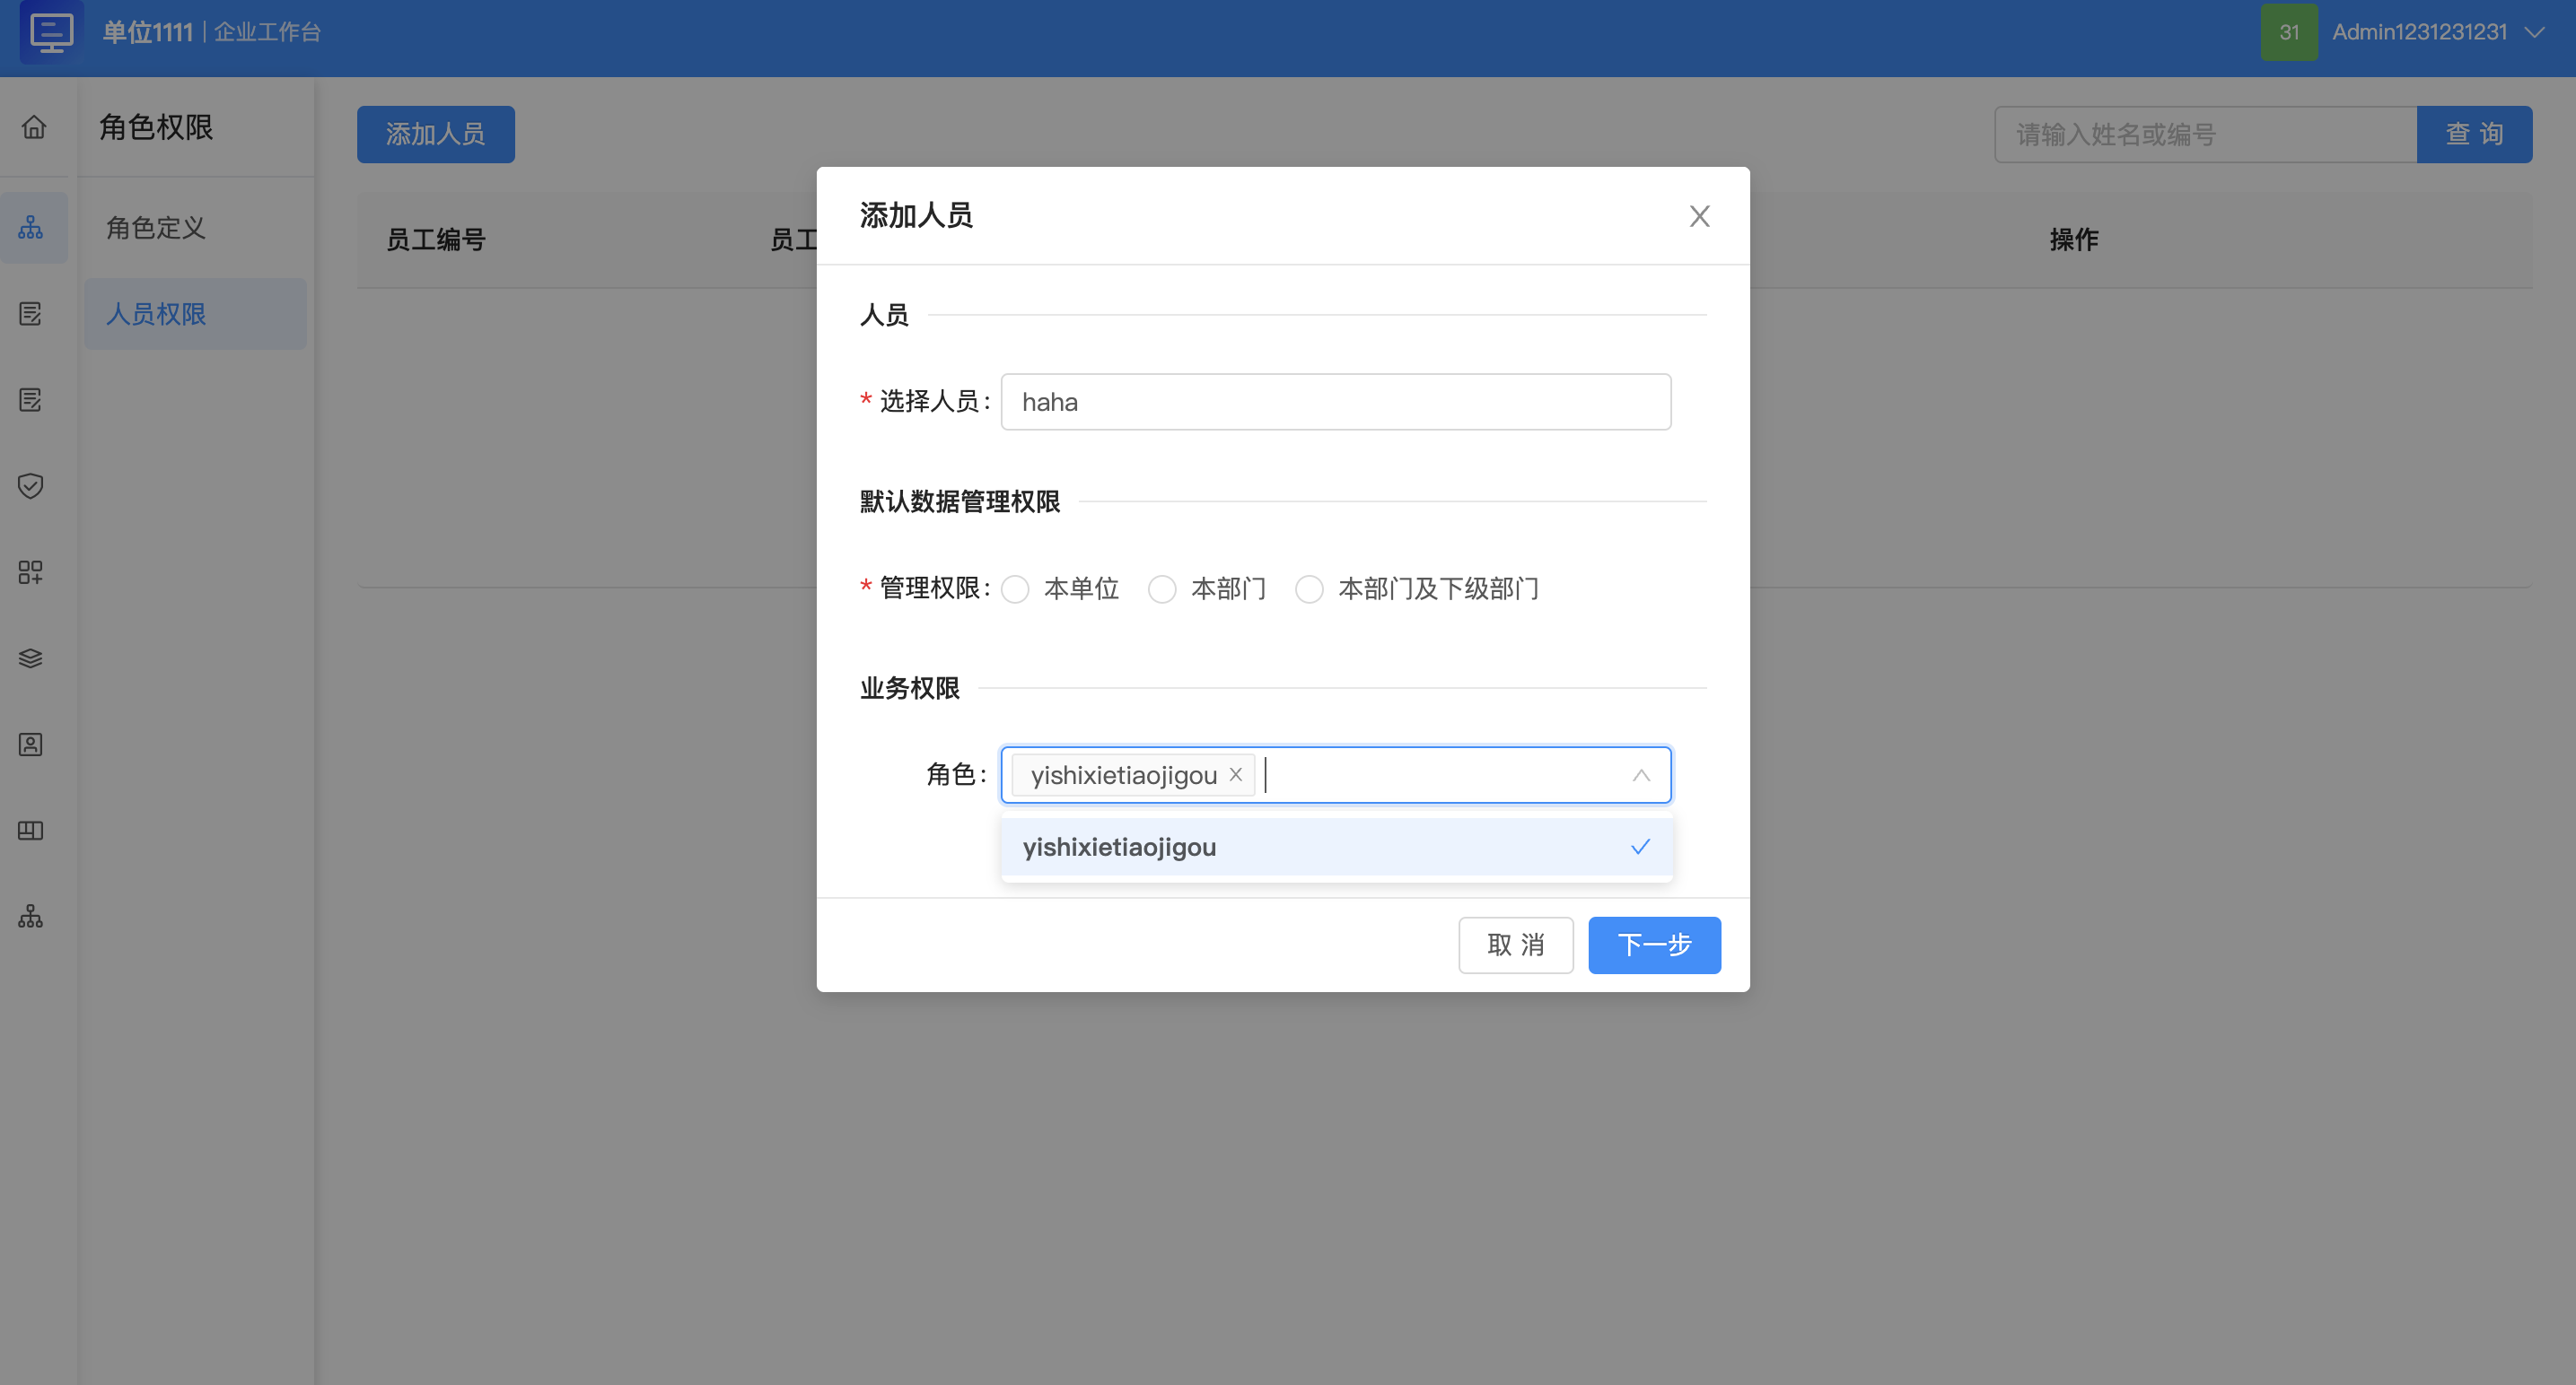
Task: Select the 本单位 radio option
Action: coord(1015,588)
